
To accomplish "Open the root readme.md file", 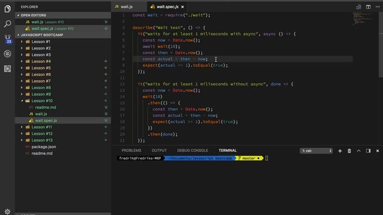I will click(63, 153).
